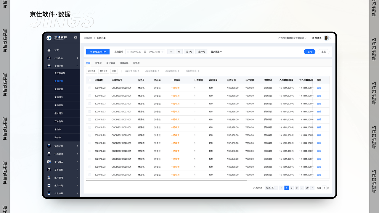
Task: Go to the next page with right arrow
Action: (x=312, y=188)
